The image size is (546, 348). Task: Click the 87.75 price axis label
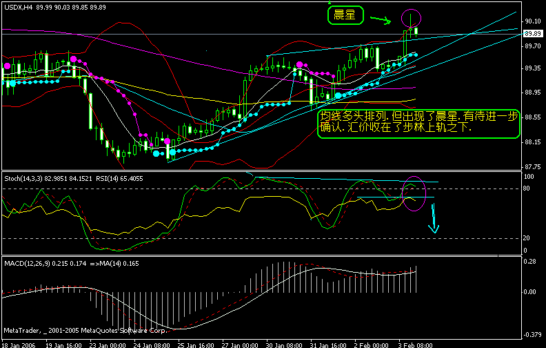click(533, 167)
